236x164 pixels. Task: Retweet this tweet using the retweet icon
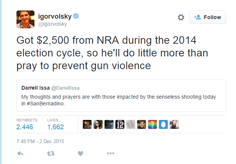[x=51, y=153]
